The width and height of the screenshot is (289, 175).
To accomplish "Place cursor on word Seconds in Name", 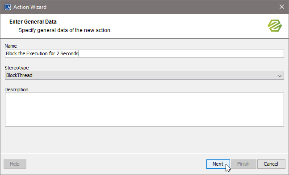I will (x=69, y=53).
